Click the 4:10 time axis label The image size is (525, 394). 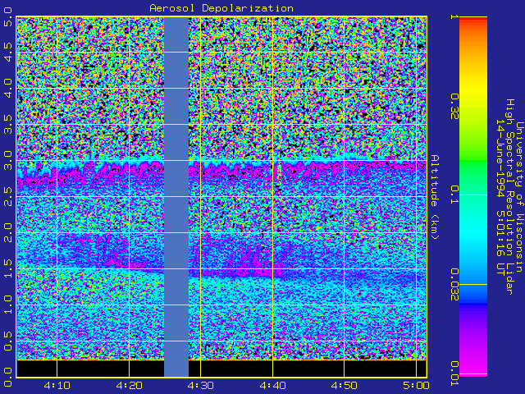(57, 386)
